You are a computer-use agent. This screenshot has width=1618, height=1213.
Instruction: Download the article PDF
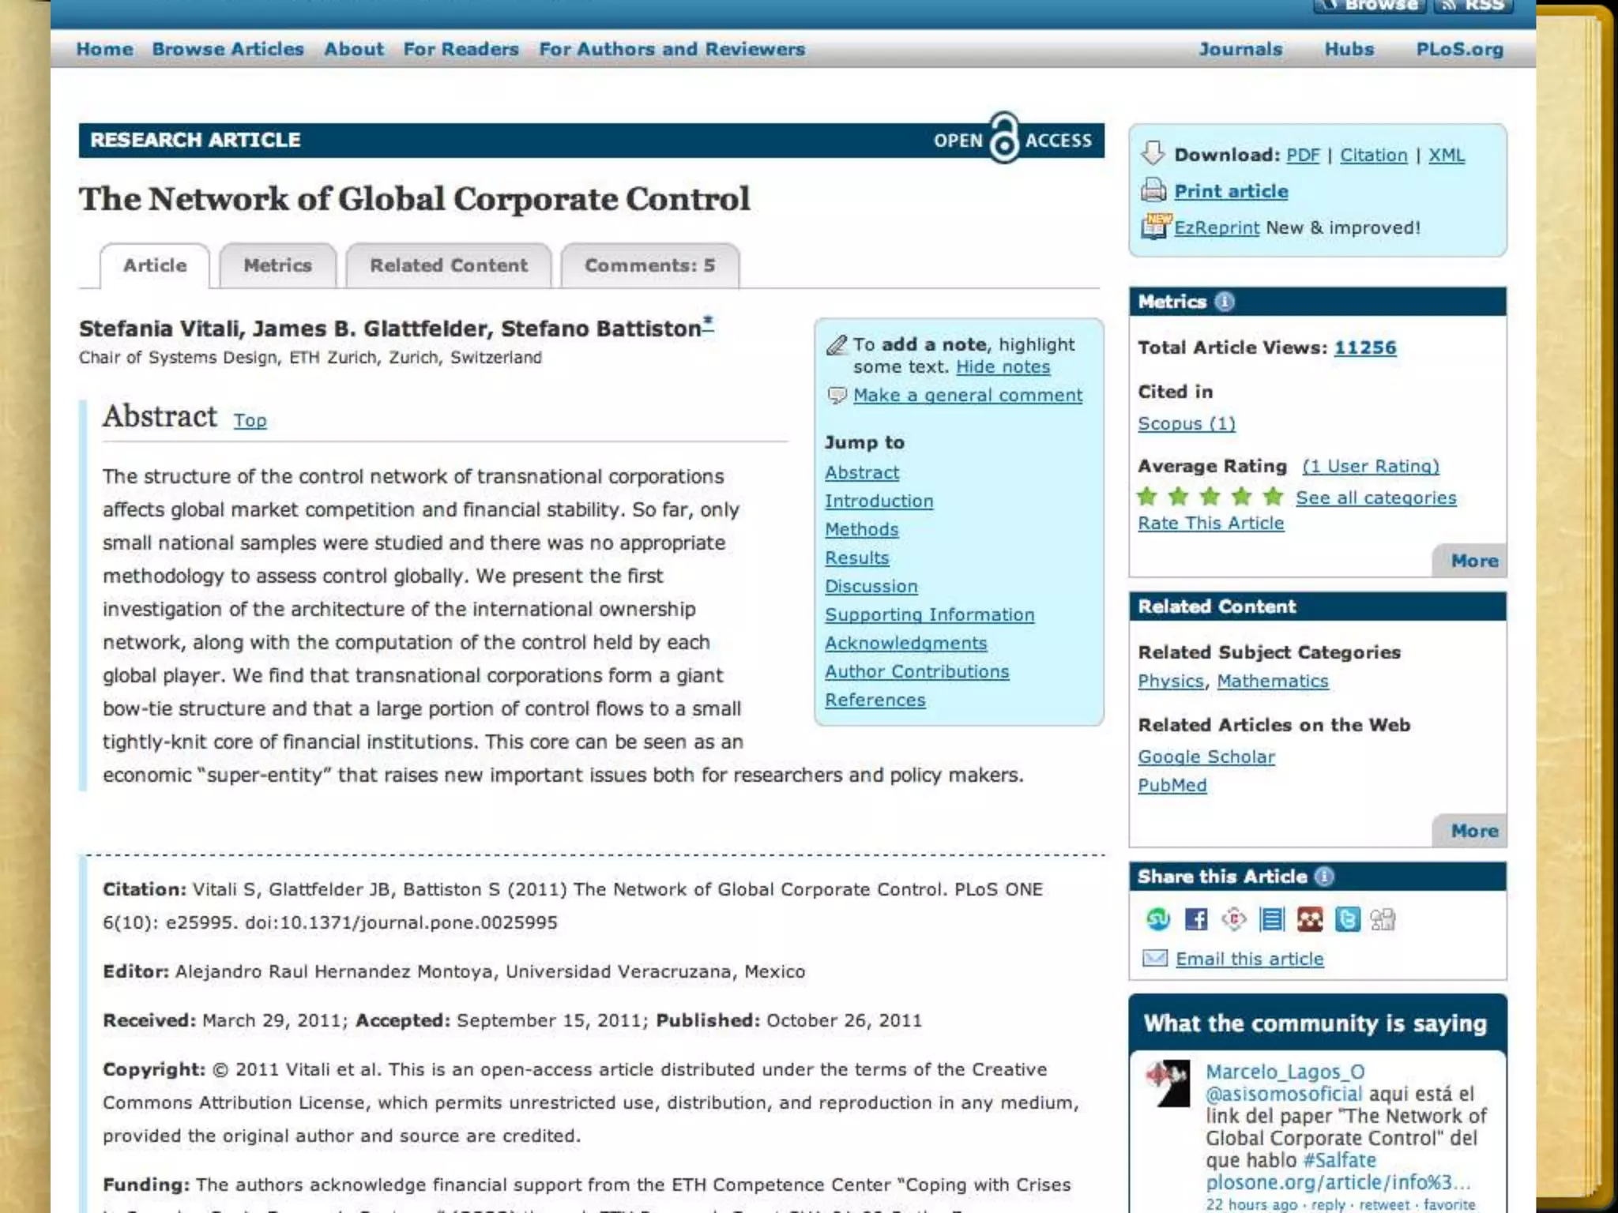pos(1303,155)
